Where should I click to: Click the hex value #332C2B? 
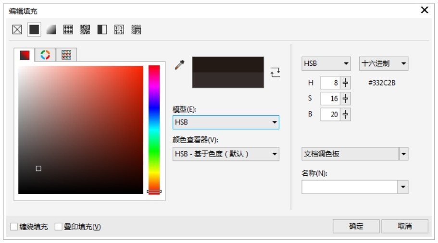tap(382, 83)
